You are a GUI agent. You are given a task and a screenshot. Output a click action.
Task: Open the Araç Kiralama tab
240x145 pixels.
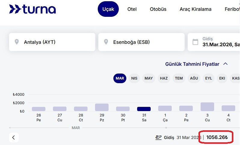point(195,9)
